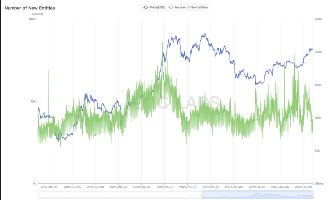Click the 1K label on left price axis

(34, 183)
